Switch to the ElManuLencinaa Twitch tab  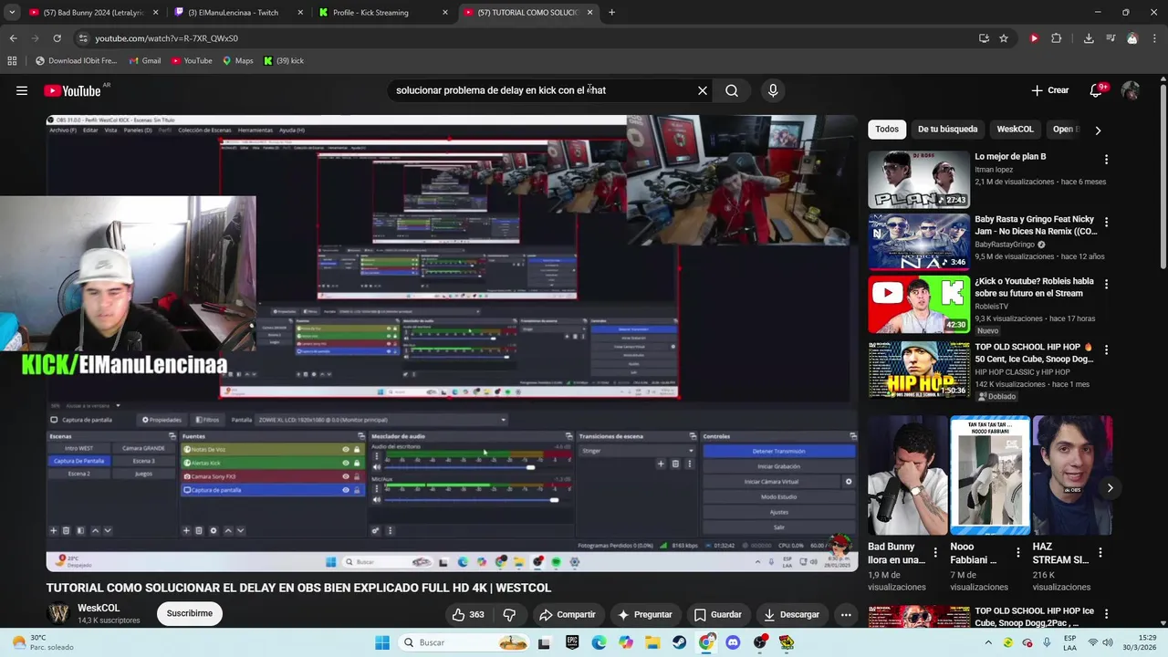tap(237, 13)
